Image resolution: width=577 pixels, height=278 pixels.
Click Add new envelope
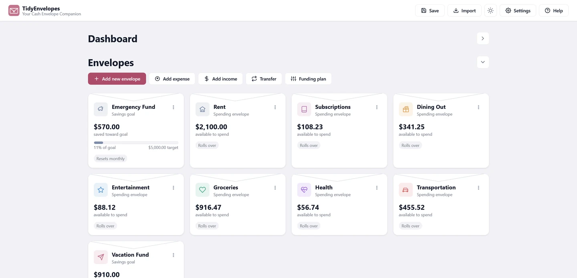pyautogui.click(x=117, y=79)
